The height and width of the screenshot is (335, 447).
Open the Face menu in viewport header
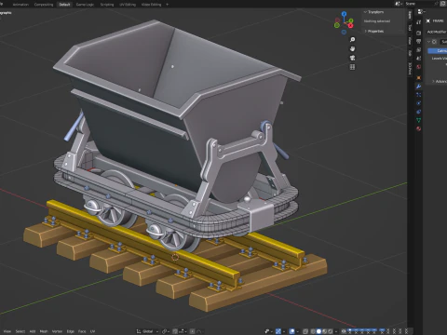point(82,331)
